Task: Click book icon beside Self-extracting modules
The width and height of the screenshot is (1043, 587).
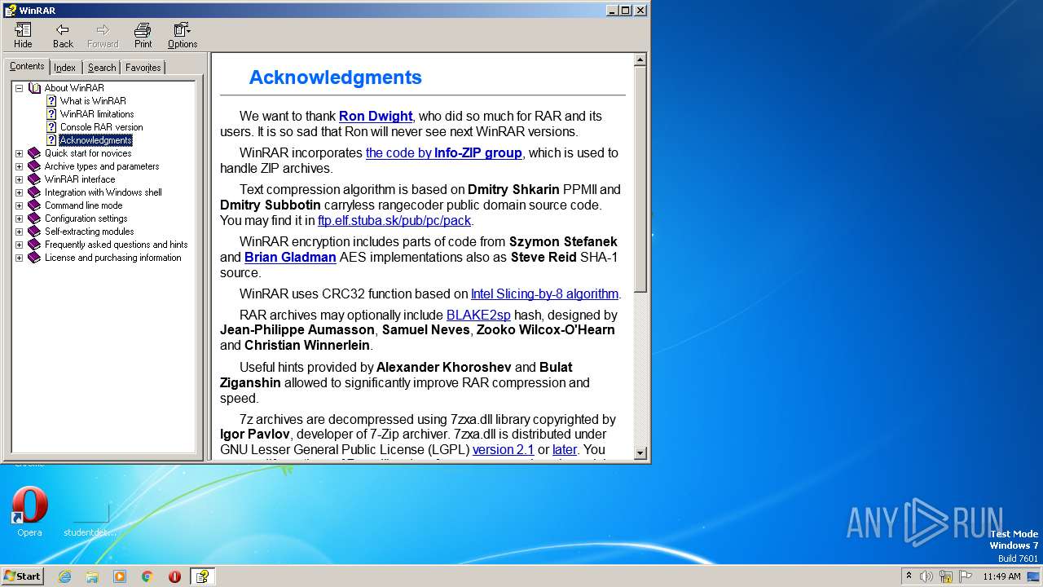Action: 34,232
